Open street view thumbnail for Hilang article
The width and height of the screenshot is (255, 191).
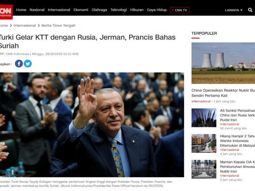coord(204,143)
